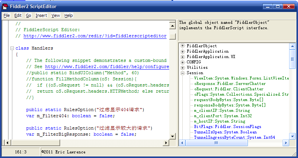Click the code editor scroll-down arrow
The width and height of the screenshot is (298, 158).
click(172, 136)
